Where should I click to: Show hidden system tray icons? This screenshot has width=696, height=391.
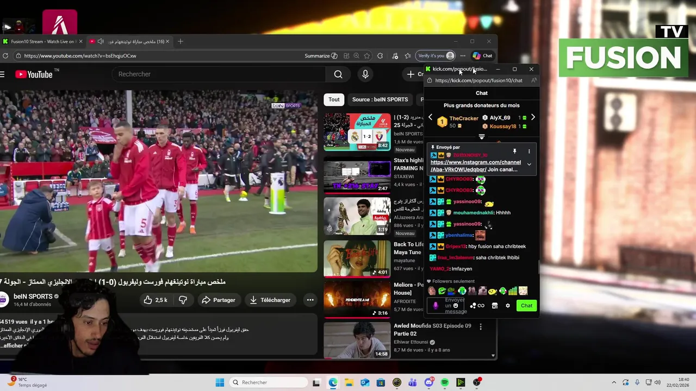click(x=614, y=382)
